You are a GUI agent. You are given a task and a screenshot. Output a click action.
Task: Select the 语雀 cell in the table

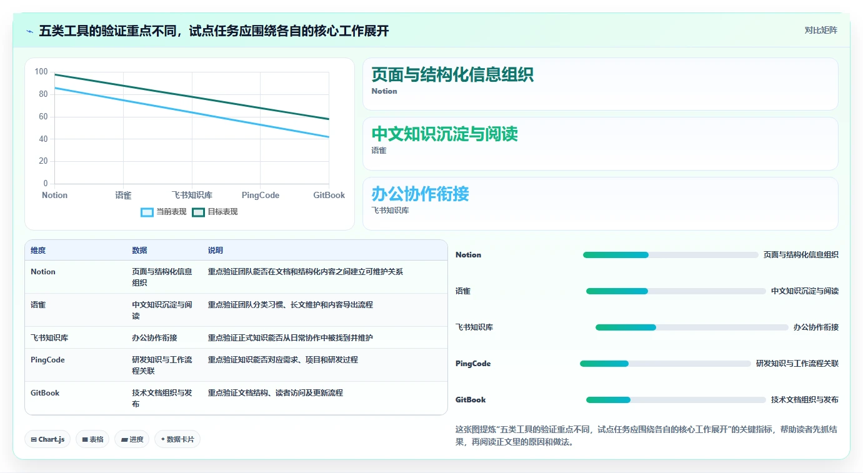click(38, 305)
